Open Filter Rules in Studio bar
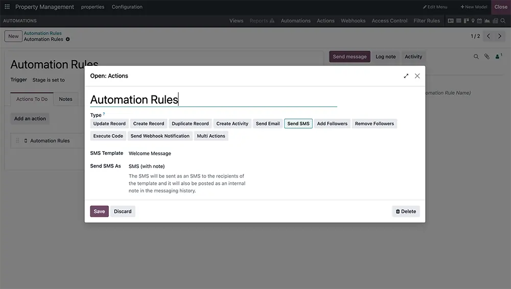This screenshot has width=511, height=289. coord(427,20)
